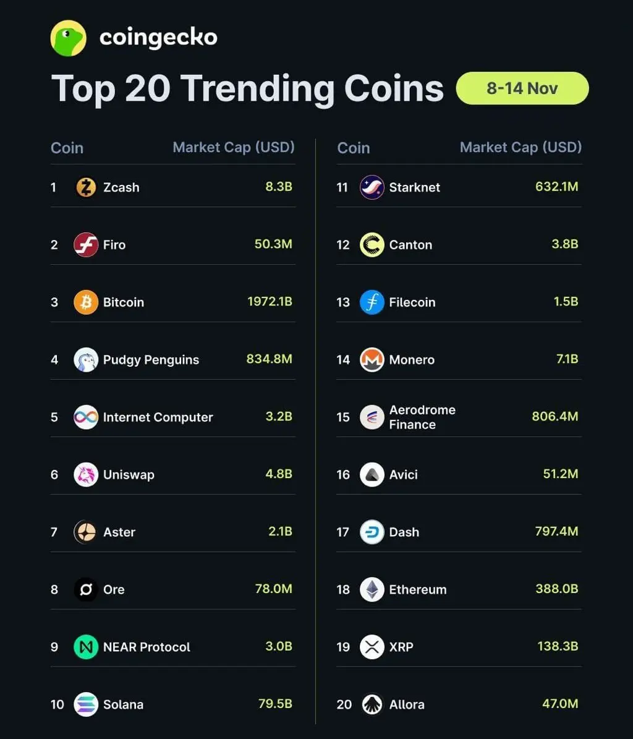Click the Pudgy Penguins icon
This screenshot has width=633, height=739.
[86, 360]
